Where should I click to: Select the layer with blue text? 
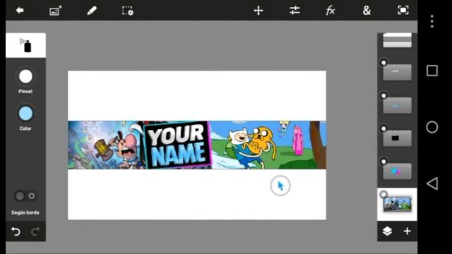pos(397,105)
